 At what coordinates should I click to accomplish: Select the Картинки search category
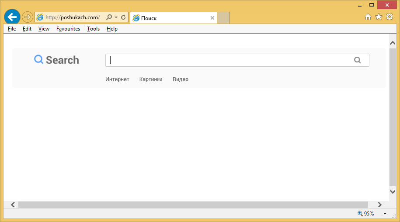pos(151,79)
